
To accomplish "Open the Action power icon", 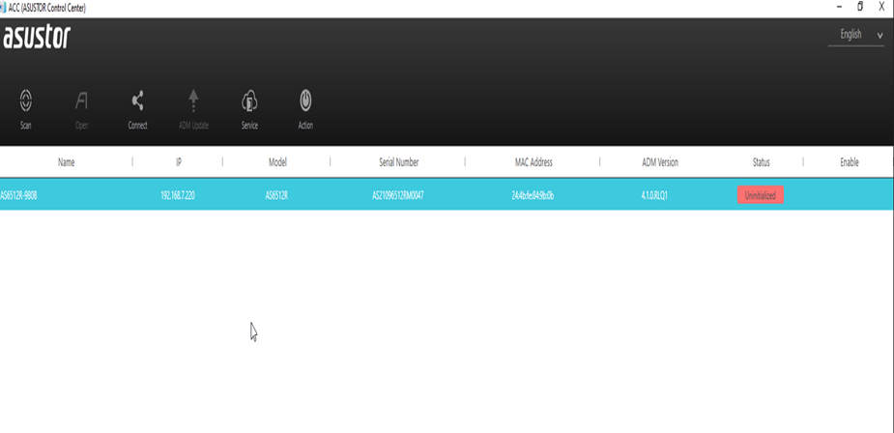I will [x=305, y=101].
